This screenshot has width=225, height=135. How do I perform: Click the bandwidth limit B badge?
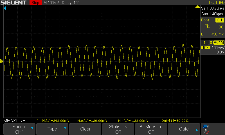click(x=211, y=42)
